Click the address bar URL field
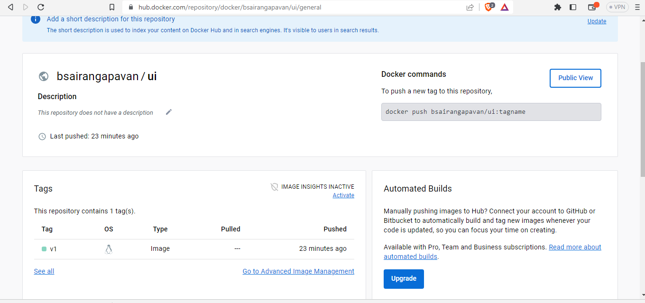 pos(285,7)
